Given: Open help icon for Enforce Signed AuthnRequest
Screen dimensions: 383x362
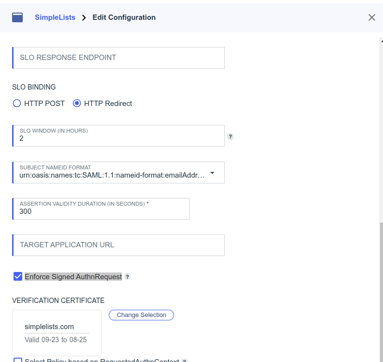Looking at the screenshot, I should tap(127, 277).
